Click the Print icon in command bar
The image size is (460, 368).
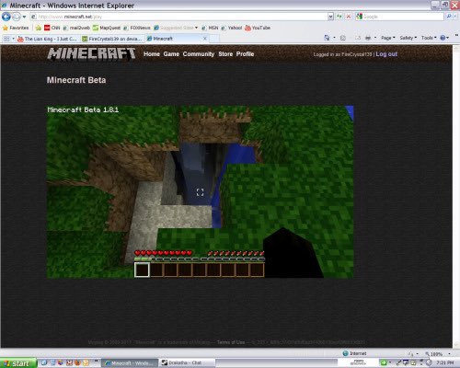tap(368, 38)
